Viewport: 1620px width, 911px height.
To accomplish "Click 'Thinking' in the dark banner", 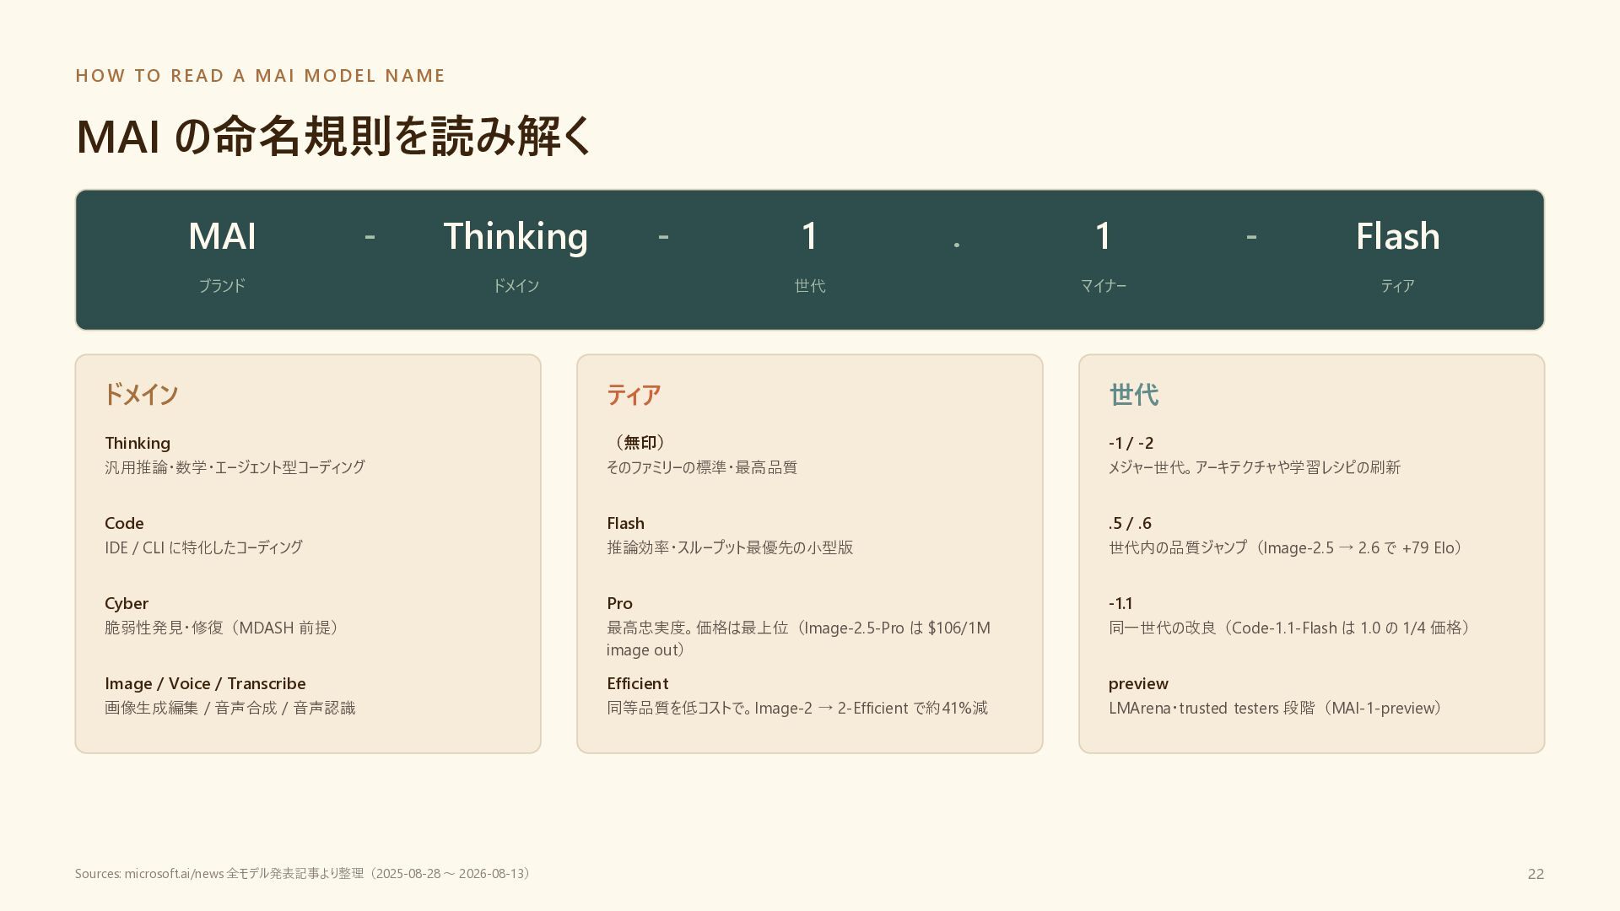I will [516, 236].
